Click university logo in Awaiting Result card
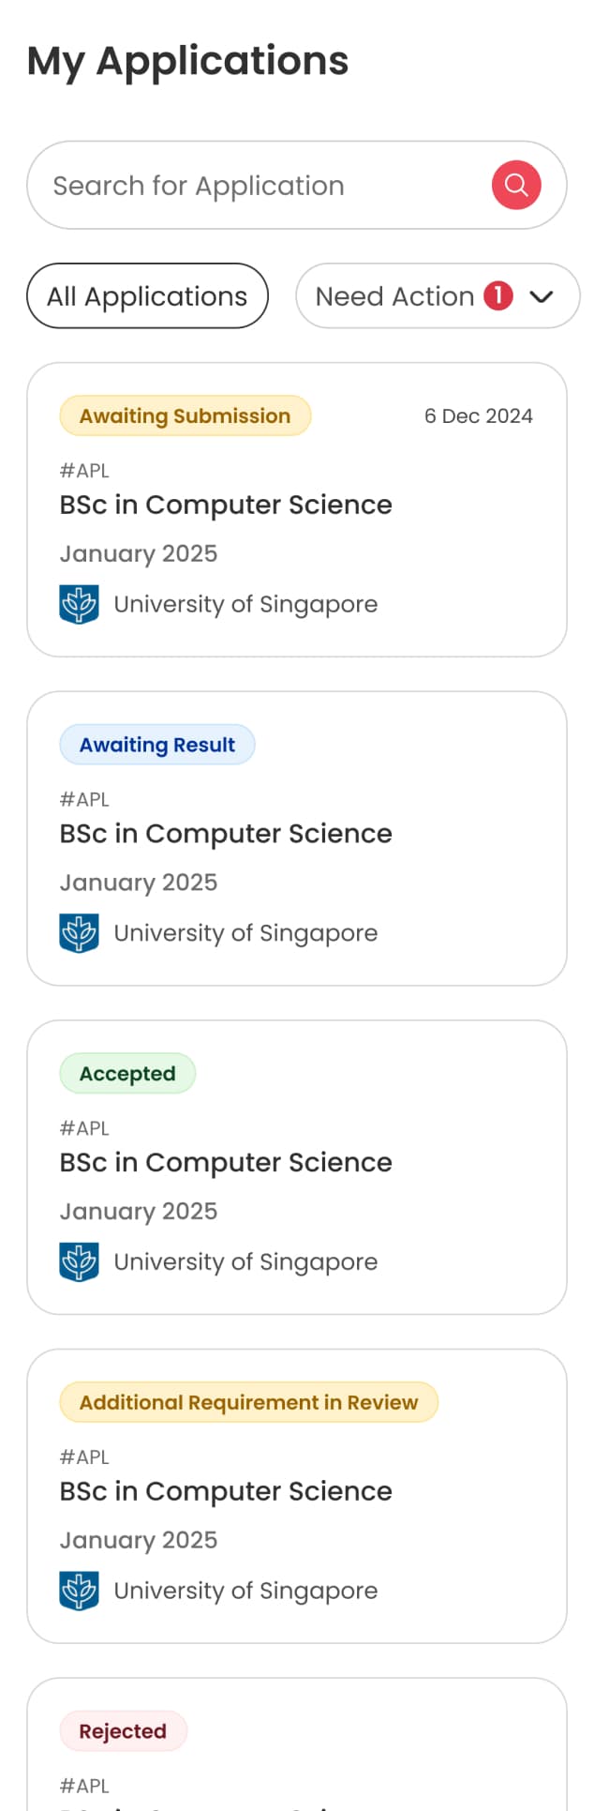Viewport: 594px width, 1811px height. (x=79, y=933)
